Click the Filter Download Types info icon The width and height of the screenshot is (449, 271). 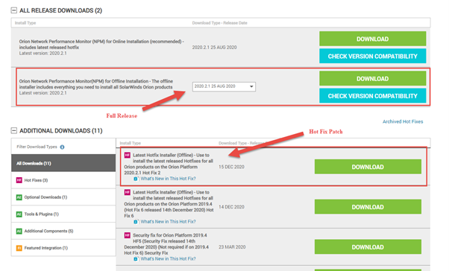coord(62,147)
